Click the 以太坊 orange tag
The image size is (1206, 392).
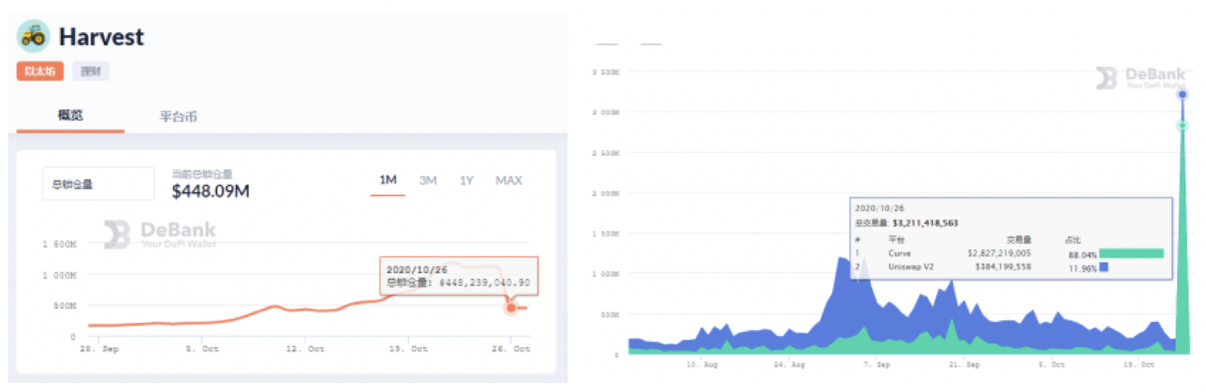coord(40,72)
